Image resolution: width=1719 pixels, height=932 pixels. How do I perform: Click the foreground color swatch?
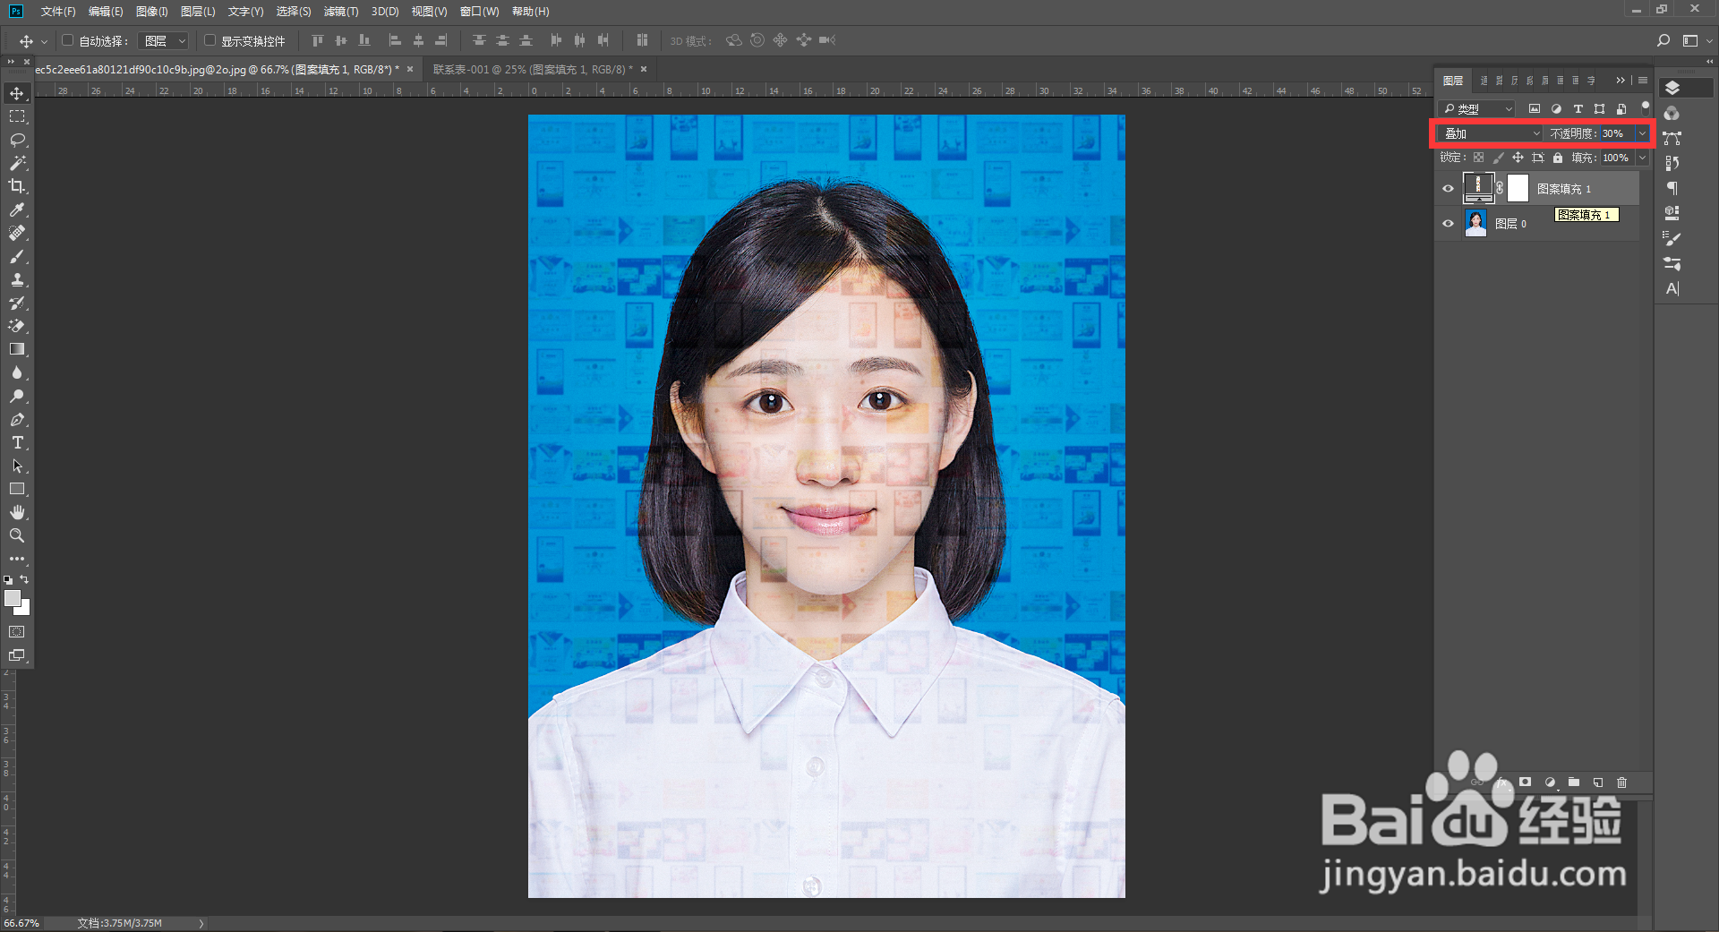click(13, 598)
